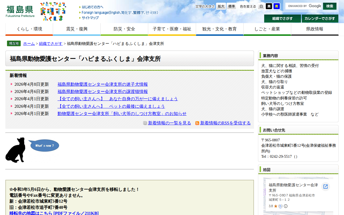Open 移転先の地図はこちら PDF link
This screenshot has height=215, width=344.
[54, 213]
